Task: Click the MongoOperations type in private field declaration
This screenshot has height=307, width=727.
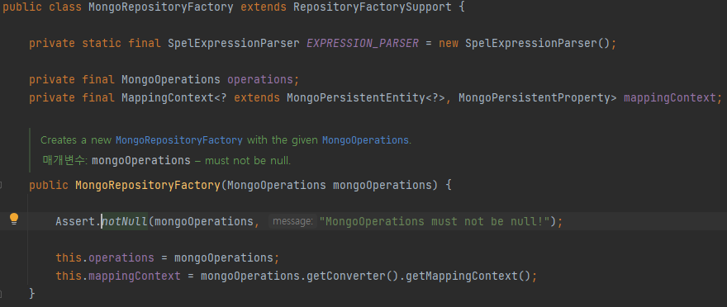Action: coord(171,80)
